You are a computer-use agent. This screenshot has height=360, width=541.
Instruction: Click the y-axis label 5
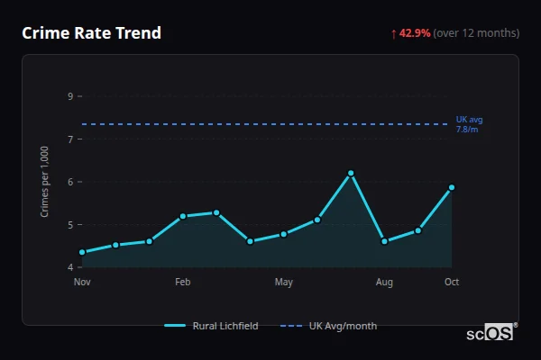[x=70, y=225]
